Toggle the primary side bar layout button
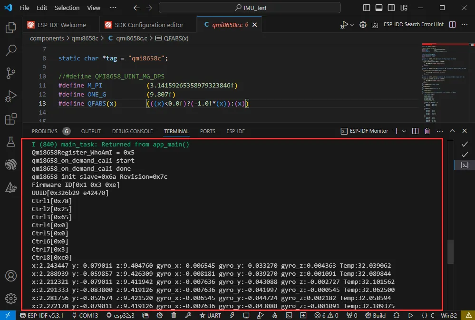 (x=366, y=8)
